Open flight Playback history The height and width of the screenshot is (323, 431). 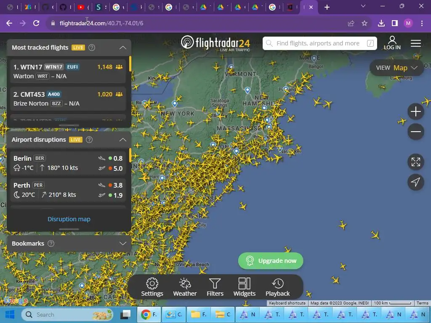tap(277, 287)
